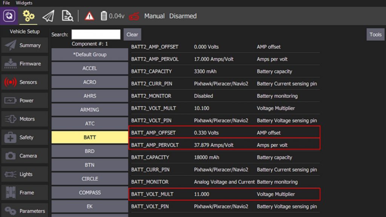Select the ATC parameter group
This screenshot has height=217, width=386.
coord(90,124)
